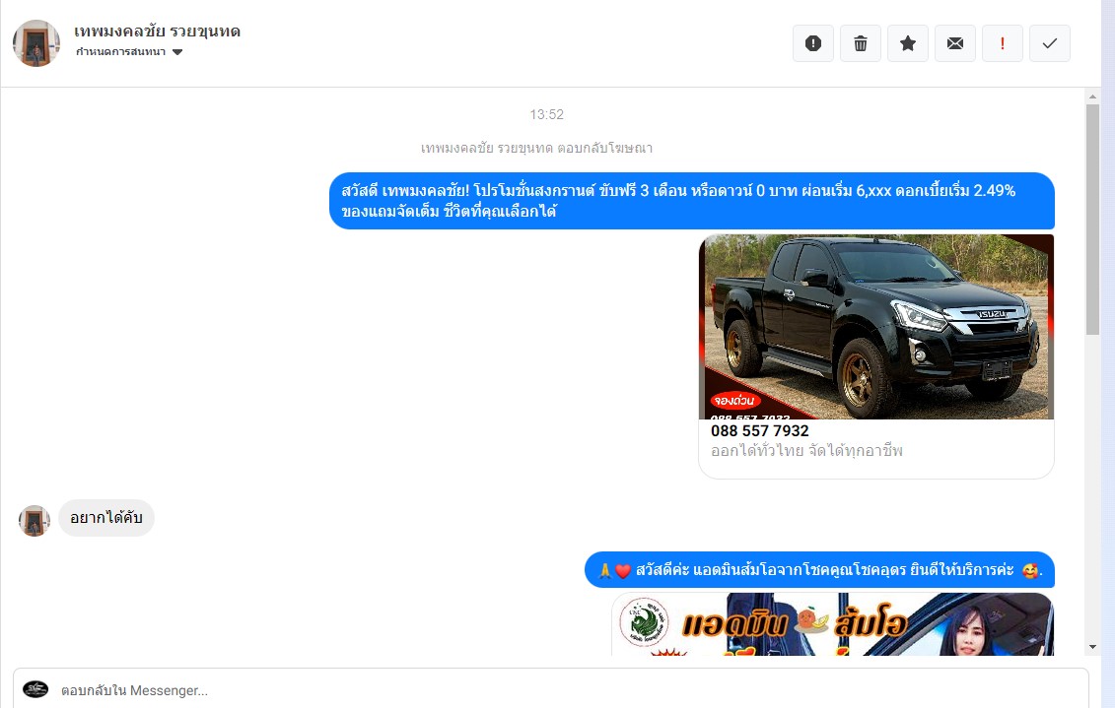Open the black Isuzu pickup ad image
The height and width of the screenshot is (708, 1115).
coord(876,327)
